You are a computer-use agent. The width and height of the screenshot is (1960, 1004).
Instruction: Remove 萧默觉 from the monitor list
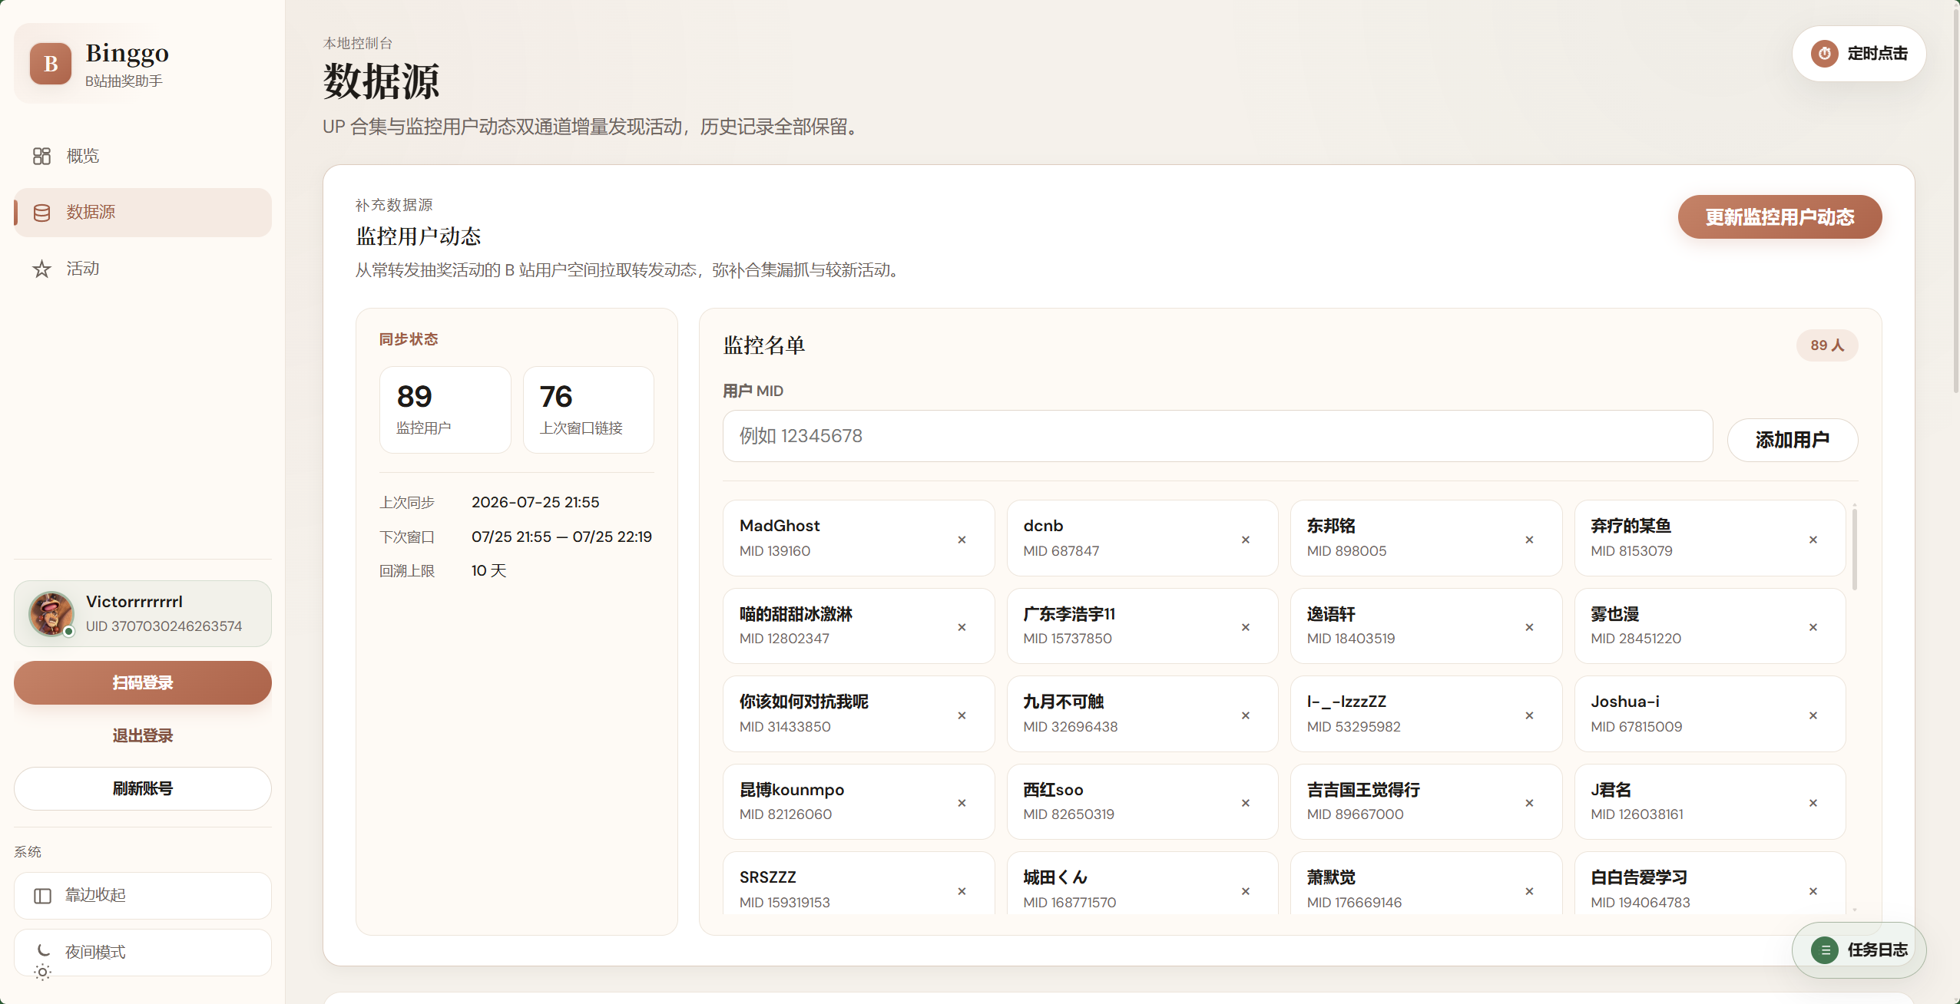coord(1529,891)
